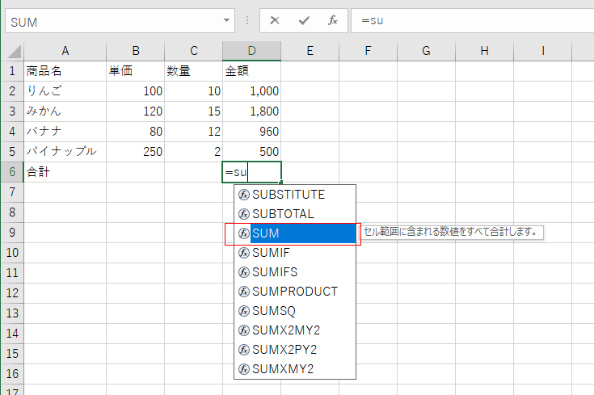594x395 pixels.
Task: Cancel the formula entry with the X icon
Action: [275, 20]
